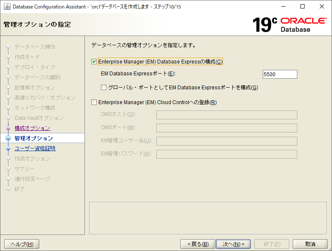Screen dimensions: 332x251
Task: Close the Database Configuration Assistant window
Action: click(322, 7)
